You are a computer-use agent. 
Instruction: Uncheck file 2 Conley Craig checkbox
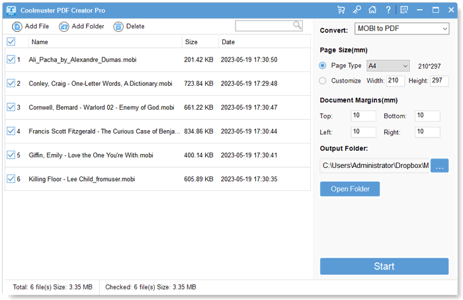click(11, 83)
